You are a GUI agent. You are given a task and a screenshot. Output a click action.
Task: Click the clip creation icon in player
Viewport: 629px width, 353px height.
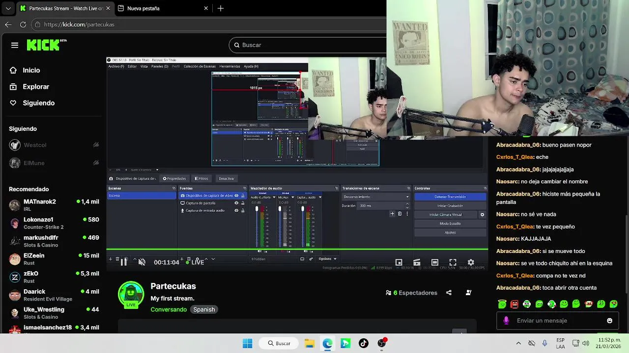pos(417,262)
